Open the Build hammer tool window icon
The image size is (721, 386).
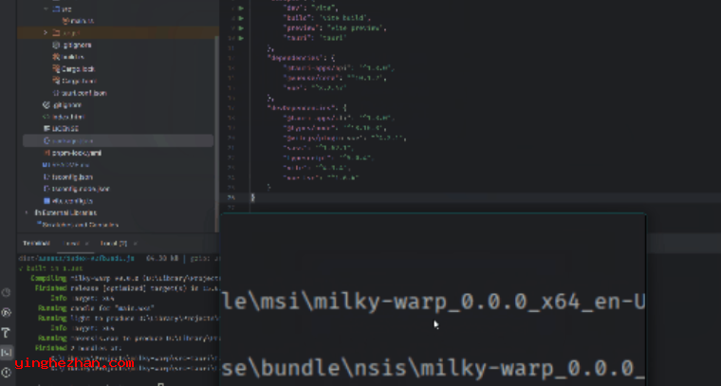tap(7, 332)
